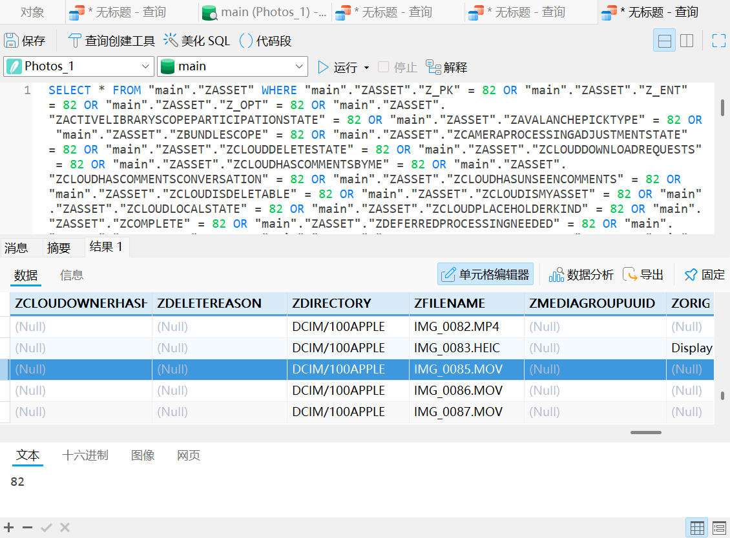Toggle full screen mode icon
The image size is (730, 538).
719,41
